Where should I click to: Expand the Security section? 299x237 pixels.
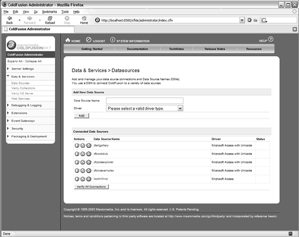8,129
